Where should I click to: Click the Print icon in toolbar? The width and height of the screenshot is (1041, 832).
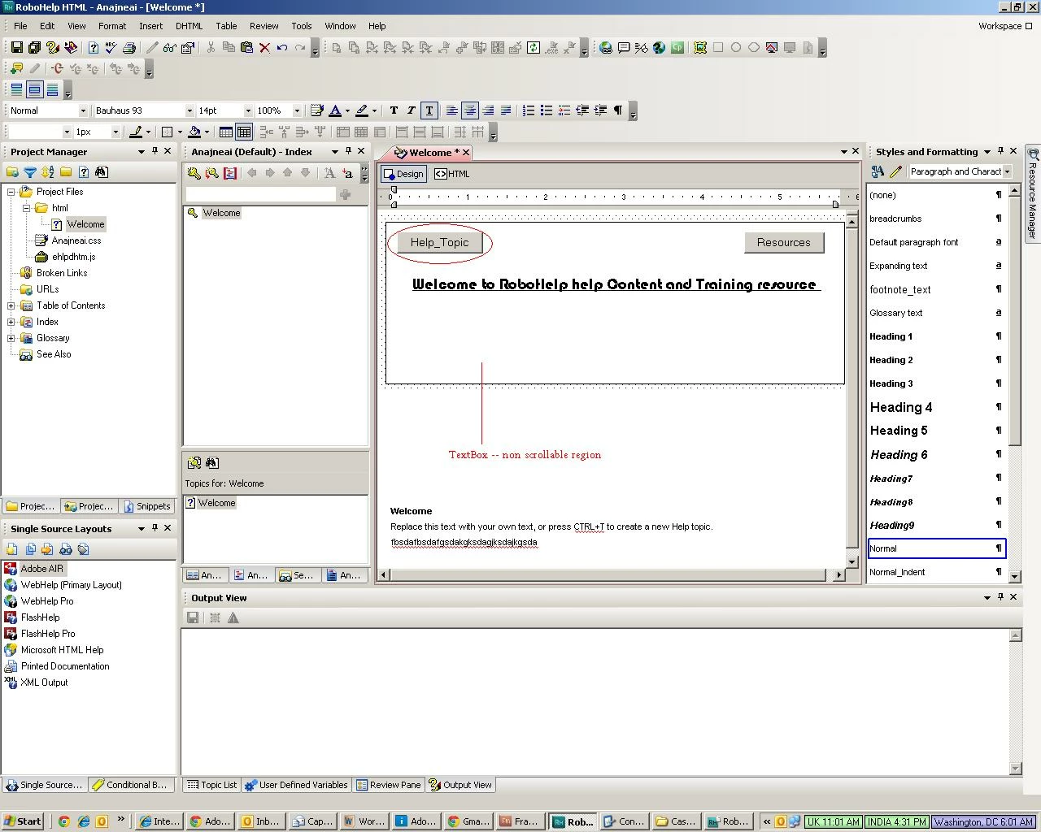click(128, 48)
